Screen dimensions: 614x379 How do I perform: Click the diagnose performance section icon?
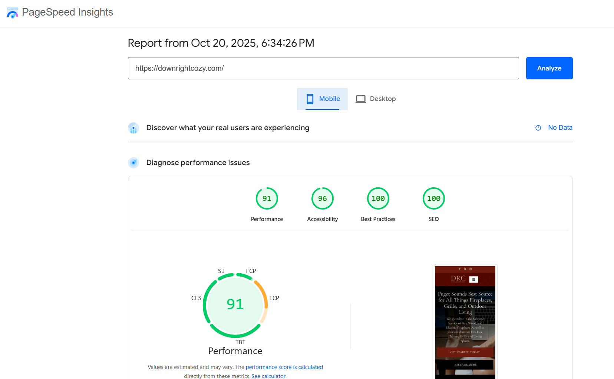click(x=133, y=163)
